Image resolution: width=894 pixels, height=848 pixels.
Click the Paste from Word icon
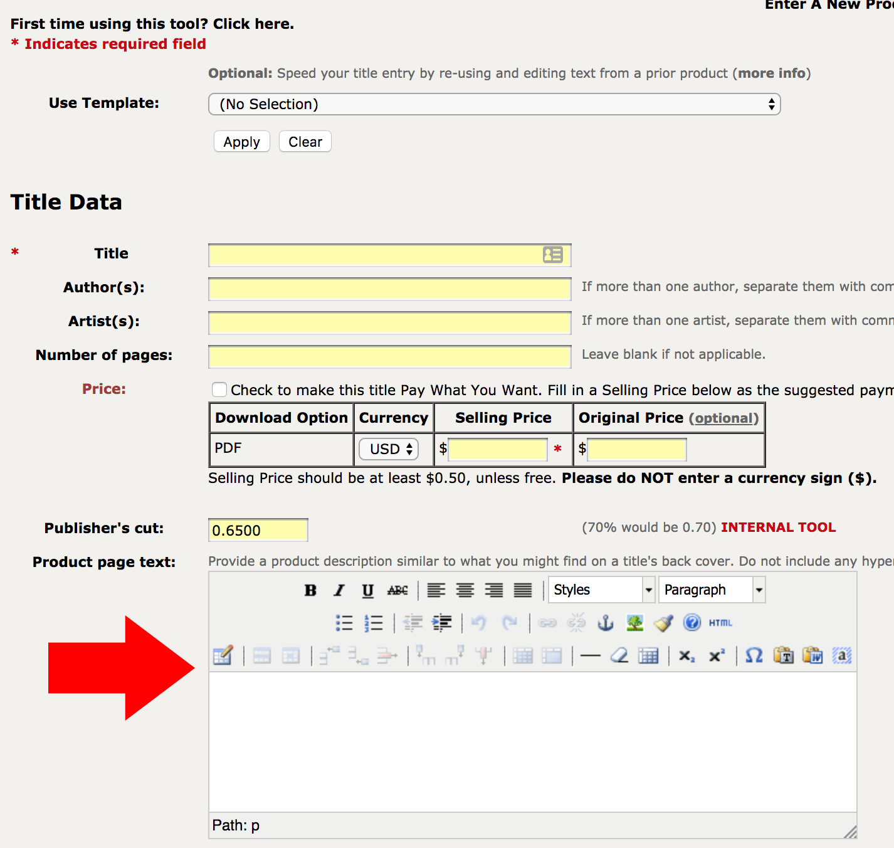coord(811,655)
